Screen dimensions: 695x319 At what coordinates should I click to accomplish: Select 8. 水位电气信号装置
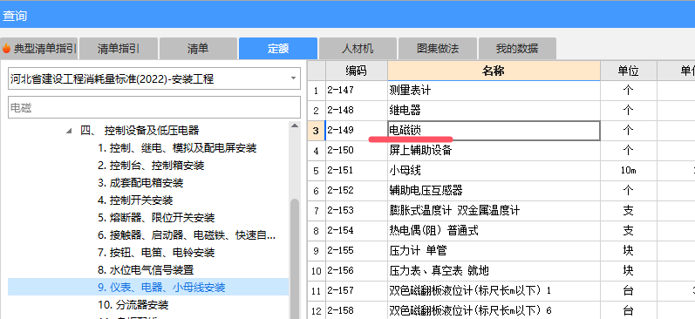tap(146, 270)
